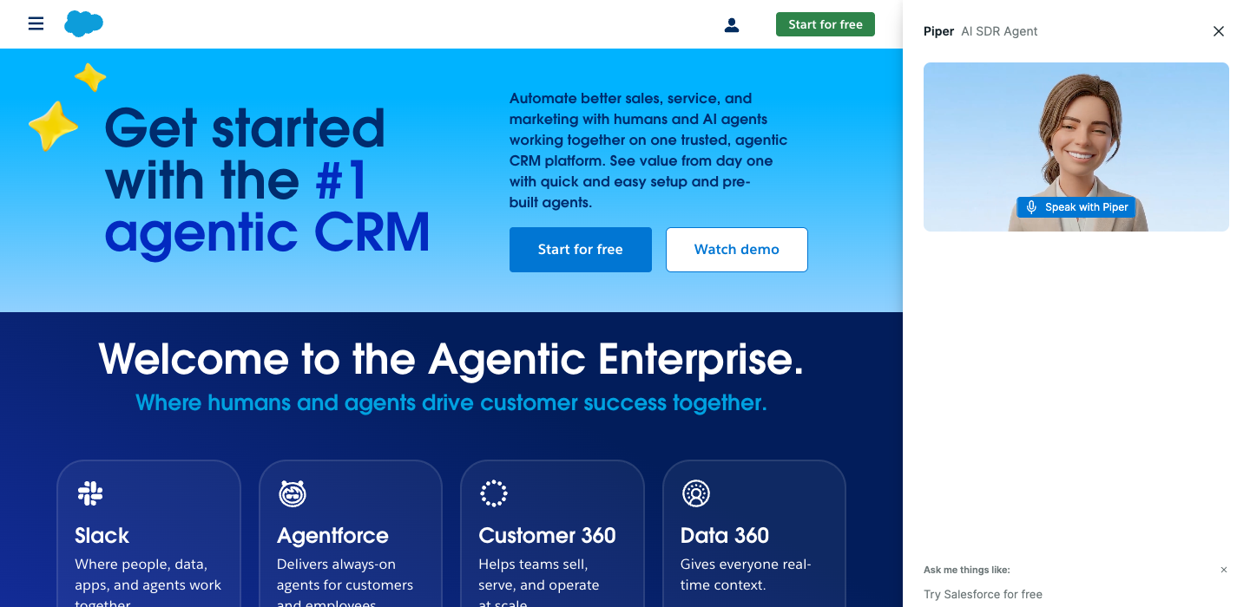1250x607 pixels.
Task: Click the AI SDR Agent label
Action: (x=999, y=31)
